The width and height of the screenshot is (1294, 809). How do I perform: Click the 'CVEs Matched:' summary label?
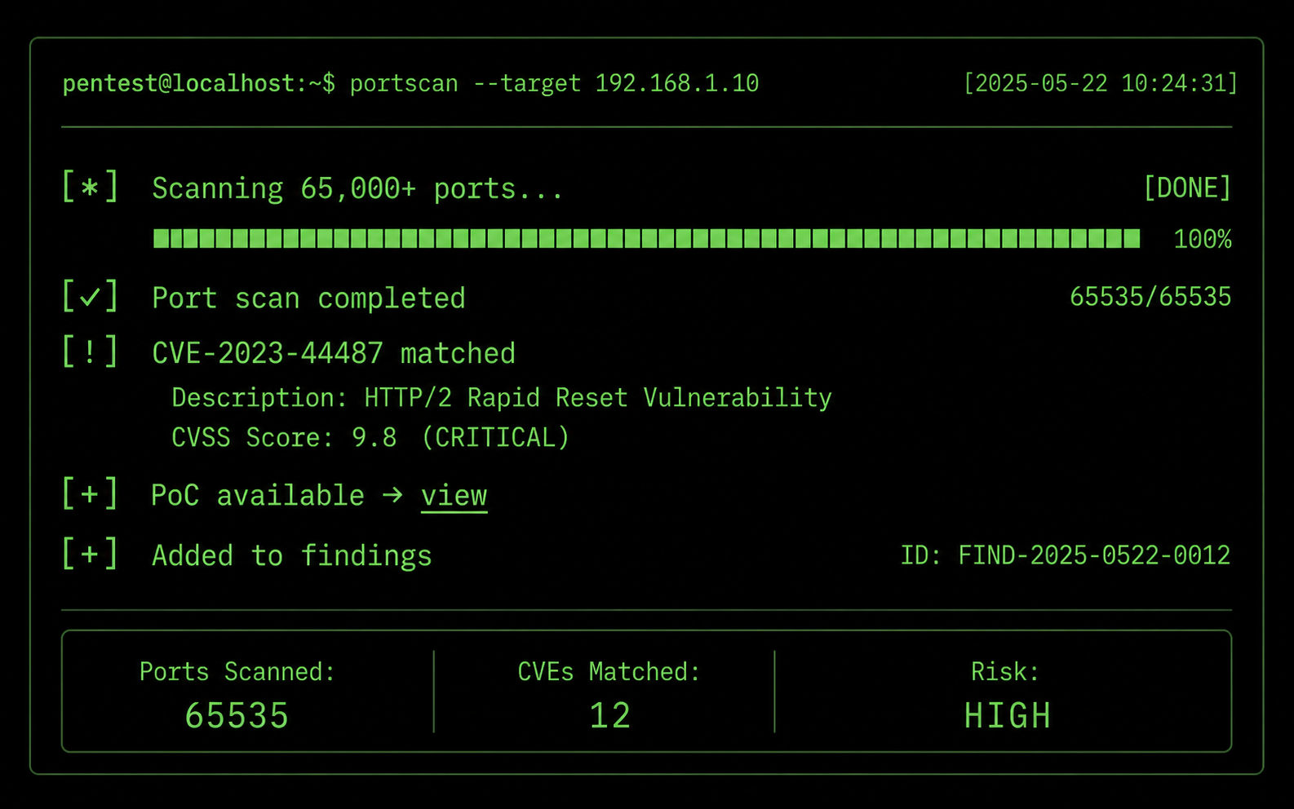point(609,671)
